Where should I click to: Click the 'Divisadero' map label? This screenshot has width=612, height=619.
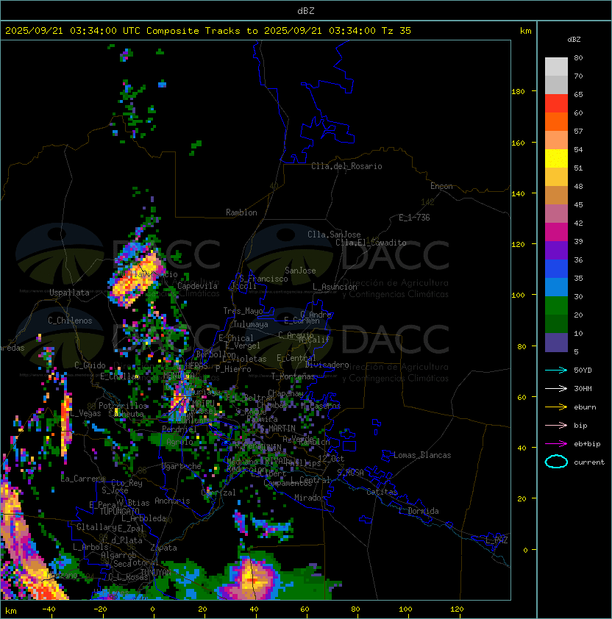coord(327,365)
